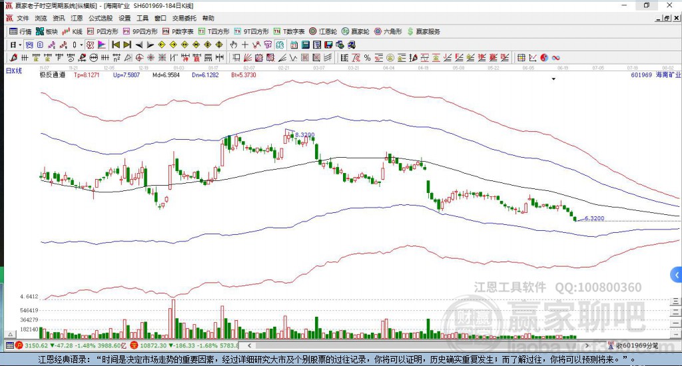Select the hand pan tool
The image size is (682, 366).
click(x=234, y=45)
